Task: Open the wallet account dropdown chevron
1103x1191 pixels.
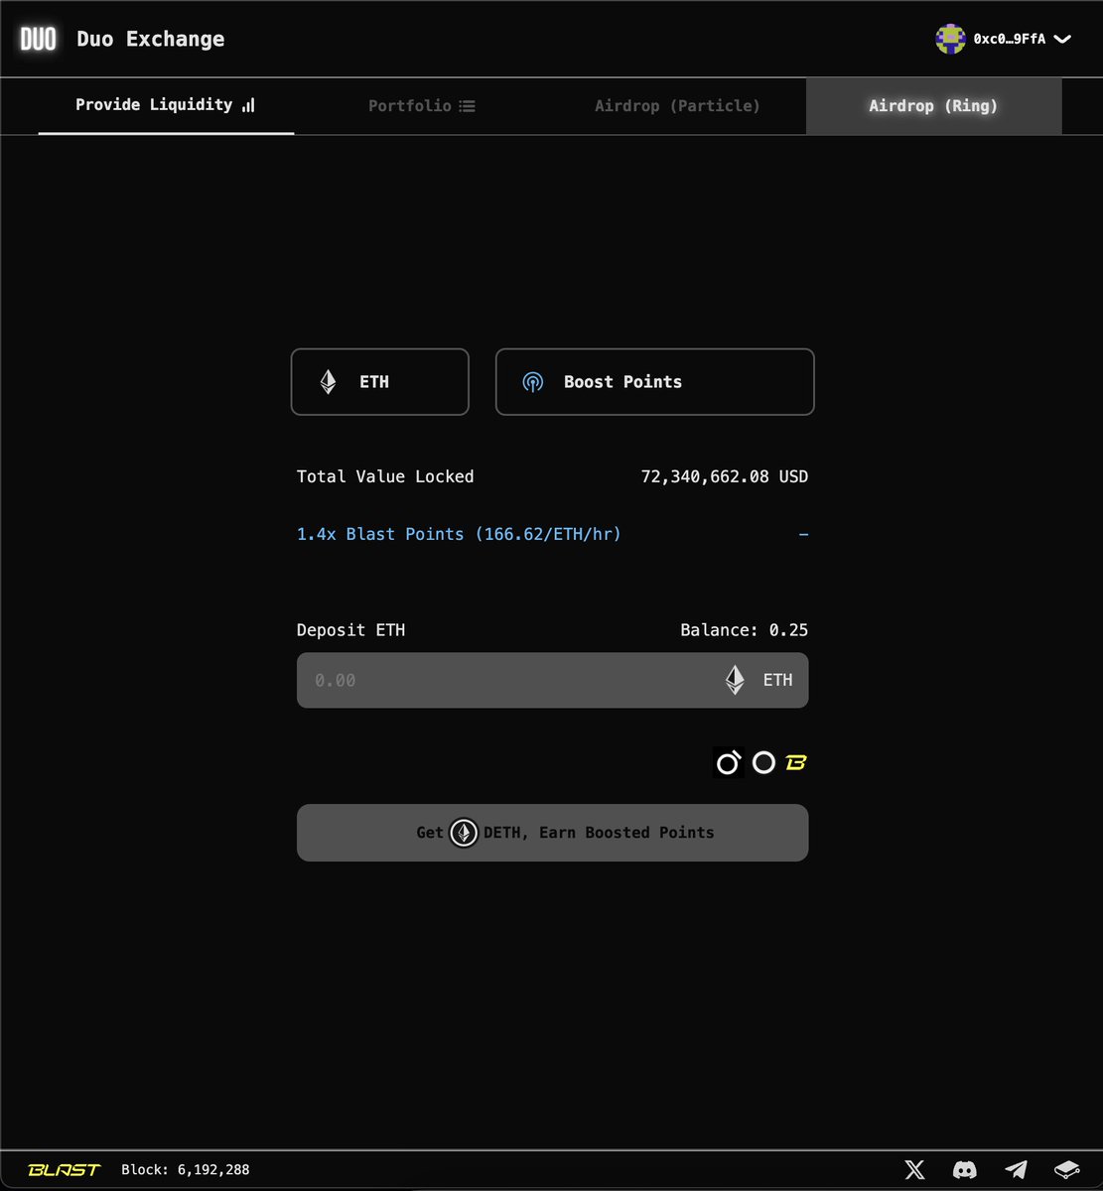Action: pyautogui.click(x=1062, y=39)
